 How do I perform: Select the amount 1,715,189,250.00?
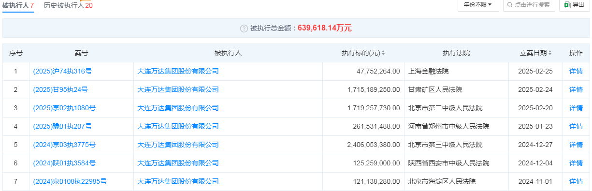coord(374,89)
